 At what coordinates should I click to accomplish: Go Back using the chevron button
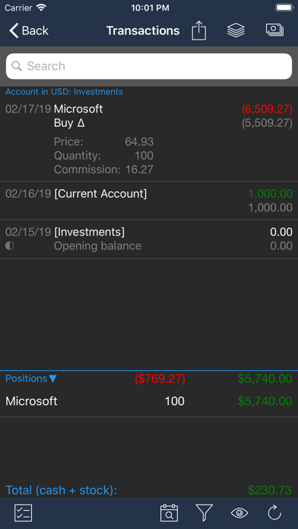(29, 30)
